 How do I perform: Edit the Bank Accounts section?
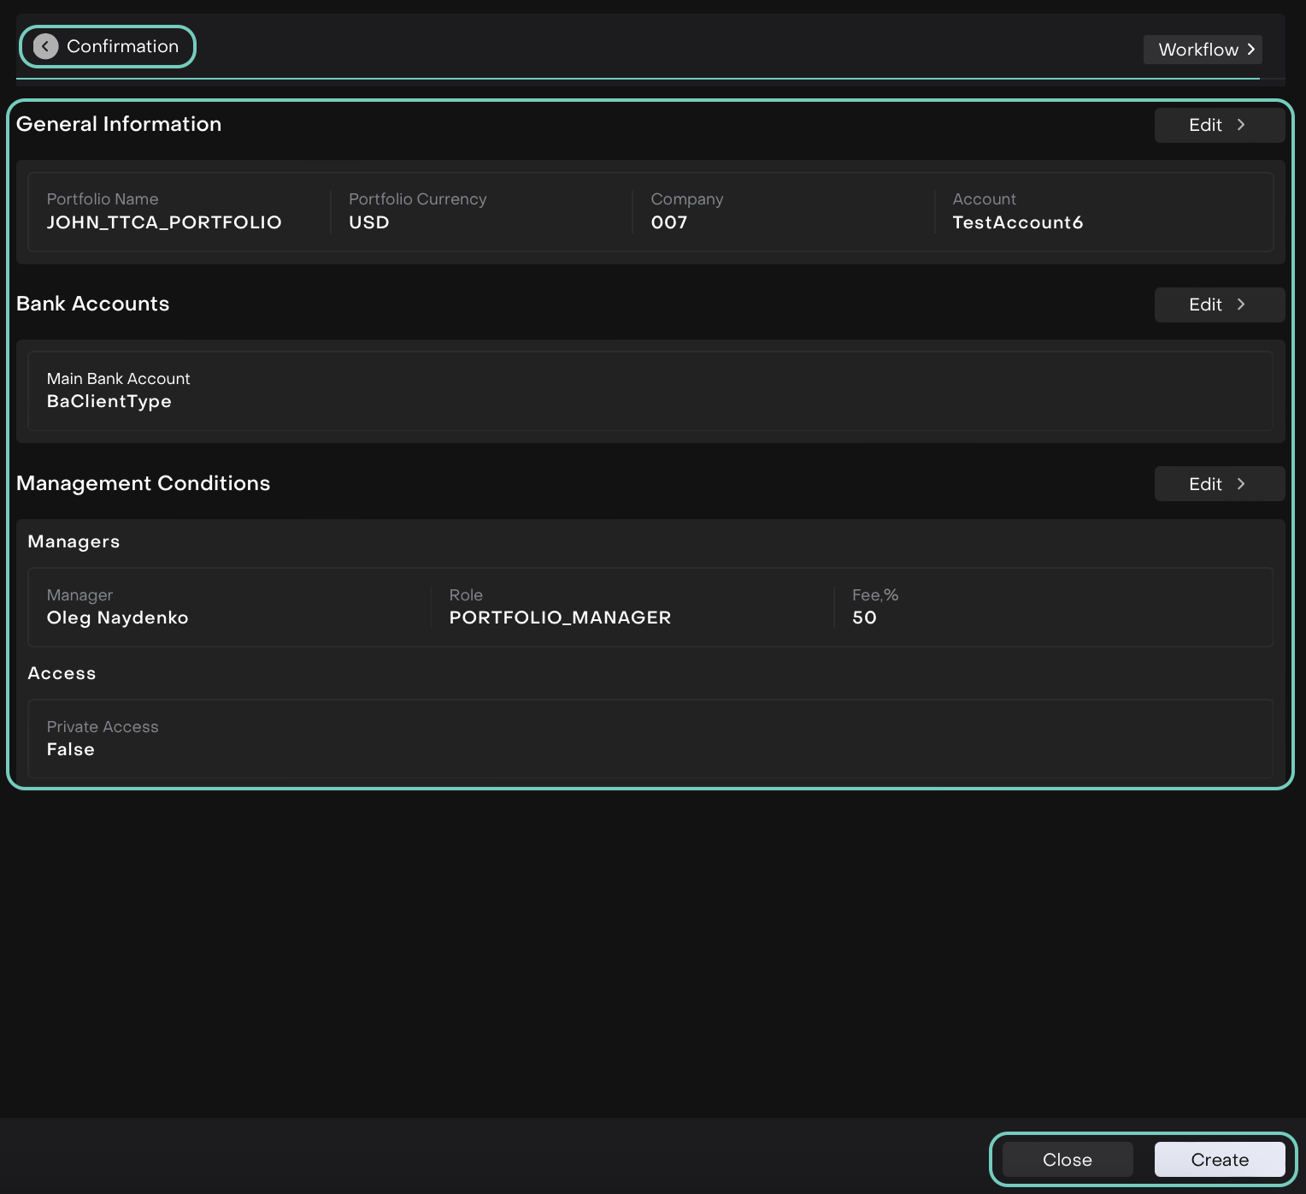[1206, 304]
